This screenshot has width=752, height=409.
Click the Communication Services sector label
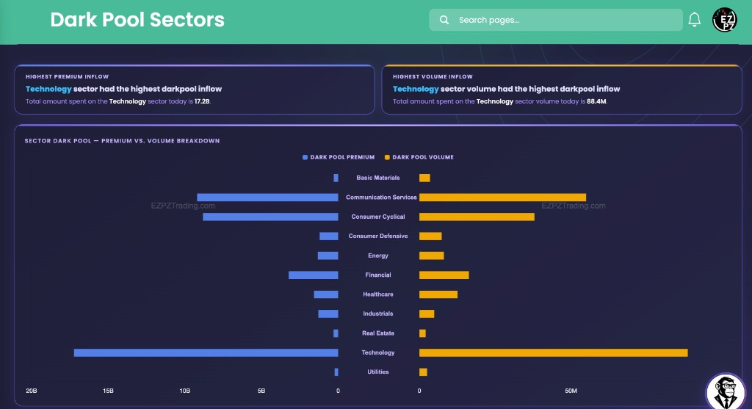(x=381, y=198)
